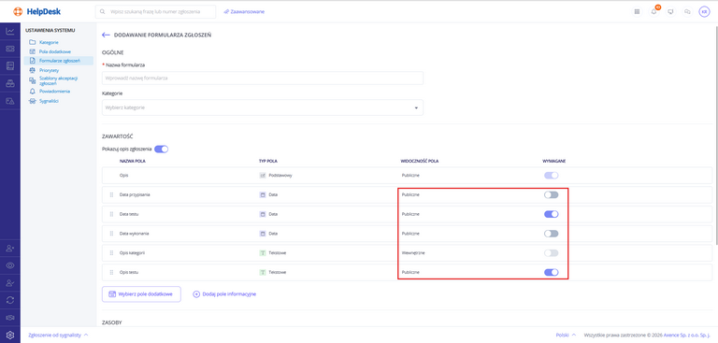The height and width of the screenshot is (343, 718).
Task: Open Priorytety in settings menu
Action: click(49, 70)
